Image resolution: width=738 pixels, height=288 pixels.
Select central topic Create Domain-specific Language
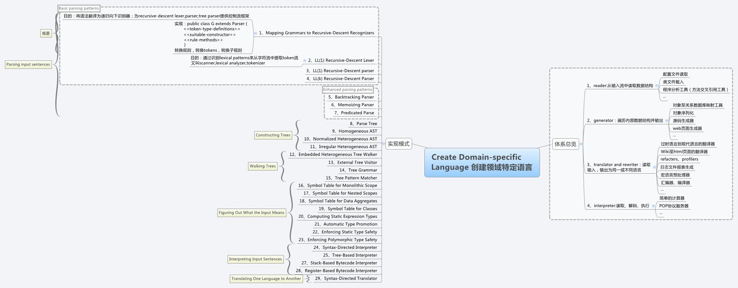coord(482,163)
